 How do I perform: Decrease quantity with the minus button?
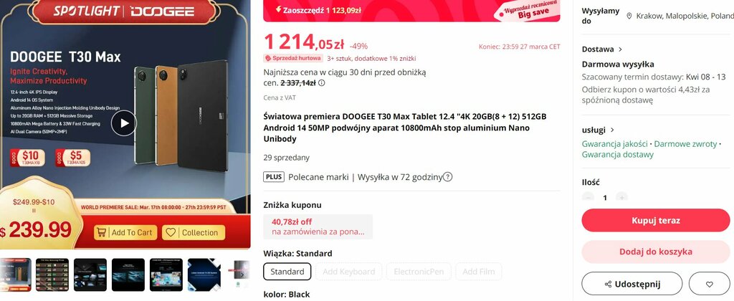588,197
